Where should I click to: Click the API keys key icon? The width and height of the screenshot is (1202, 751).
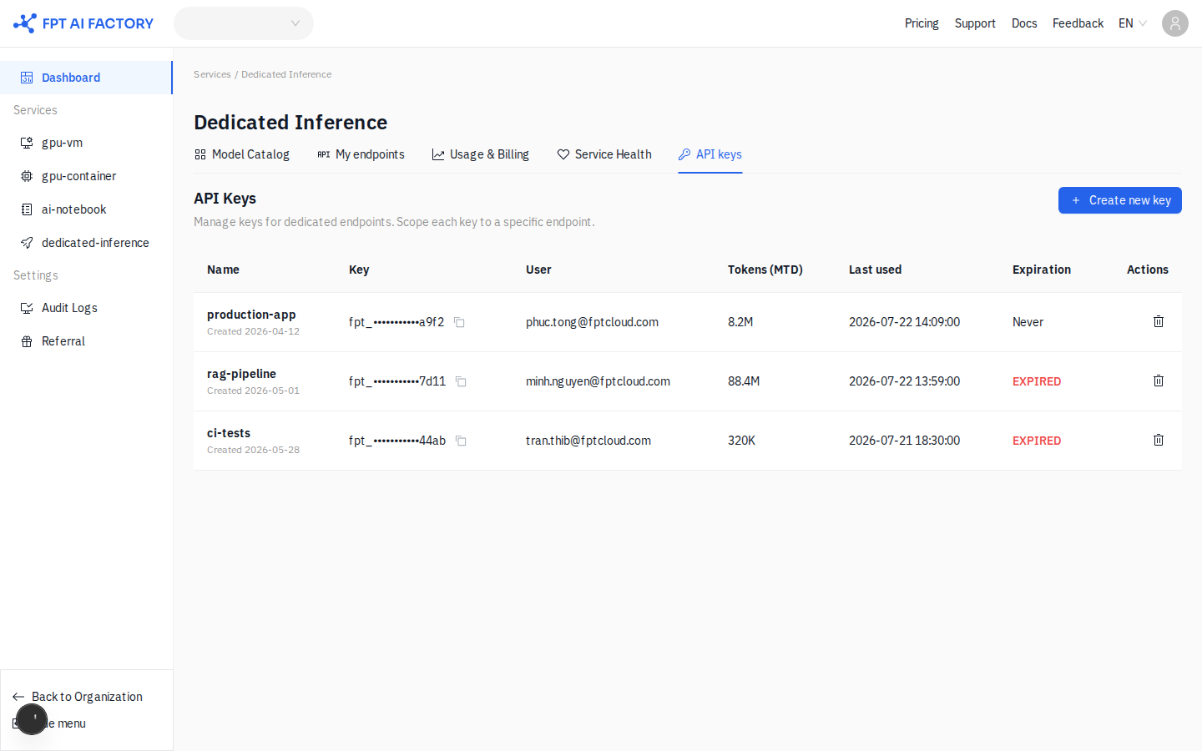click(x=684, y=154)
